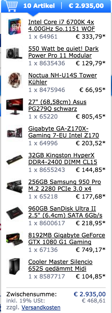Select the Samsung 950 Pro SSD thumbnail
112x313 pixels.
tap(14, 187)
